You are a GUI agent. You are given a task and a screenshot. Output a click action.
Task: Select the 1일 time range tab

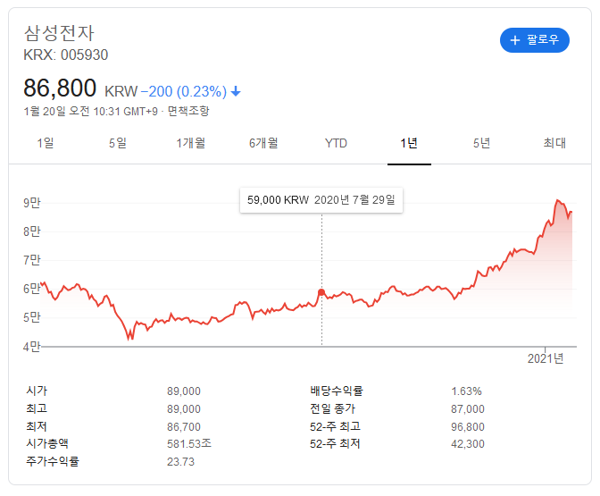click(x=46, y=143)
